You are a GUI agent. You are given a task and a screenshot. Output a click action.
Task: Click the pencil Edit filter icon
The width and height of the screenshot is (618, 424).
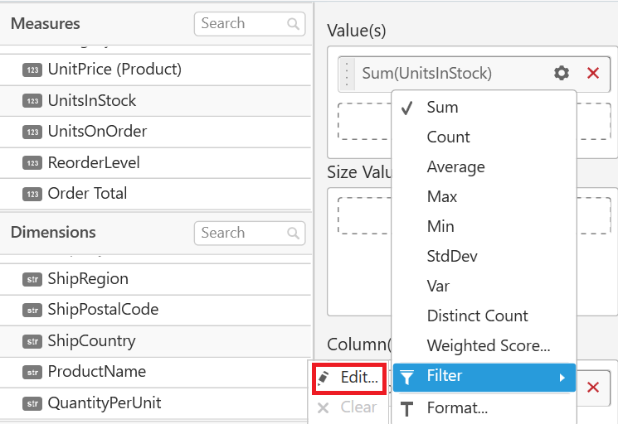tap(324, 378)
